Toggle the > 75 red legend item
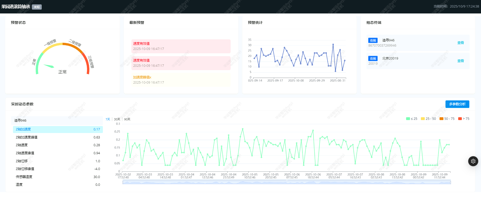 coord(464,119)
